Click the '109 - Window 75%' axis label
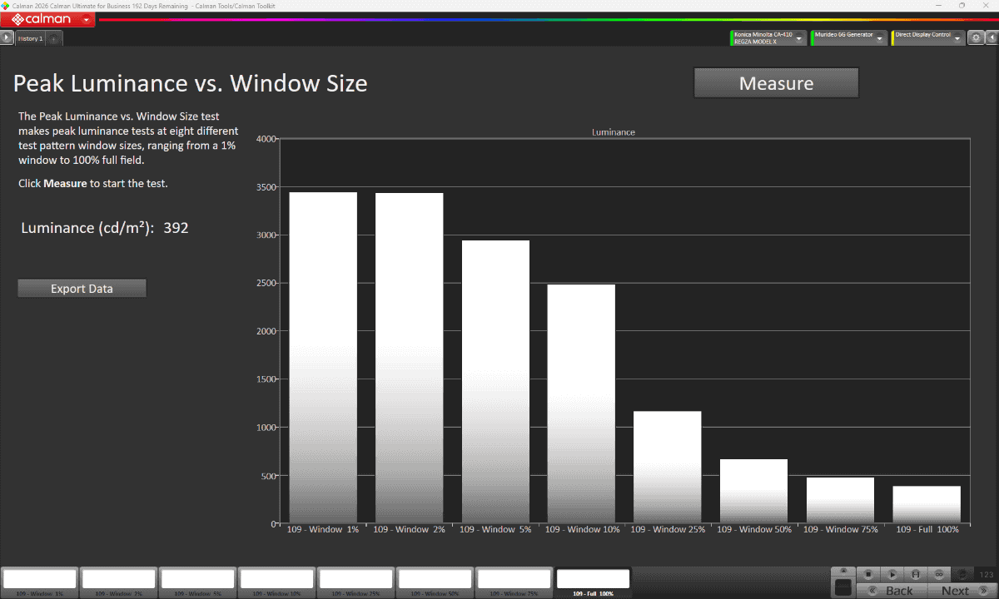This screenshot has width=999, height=599. 841,529
